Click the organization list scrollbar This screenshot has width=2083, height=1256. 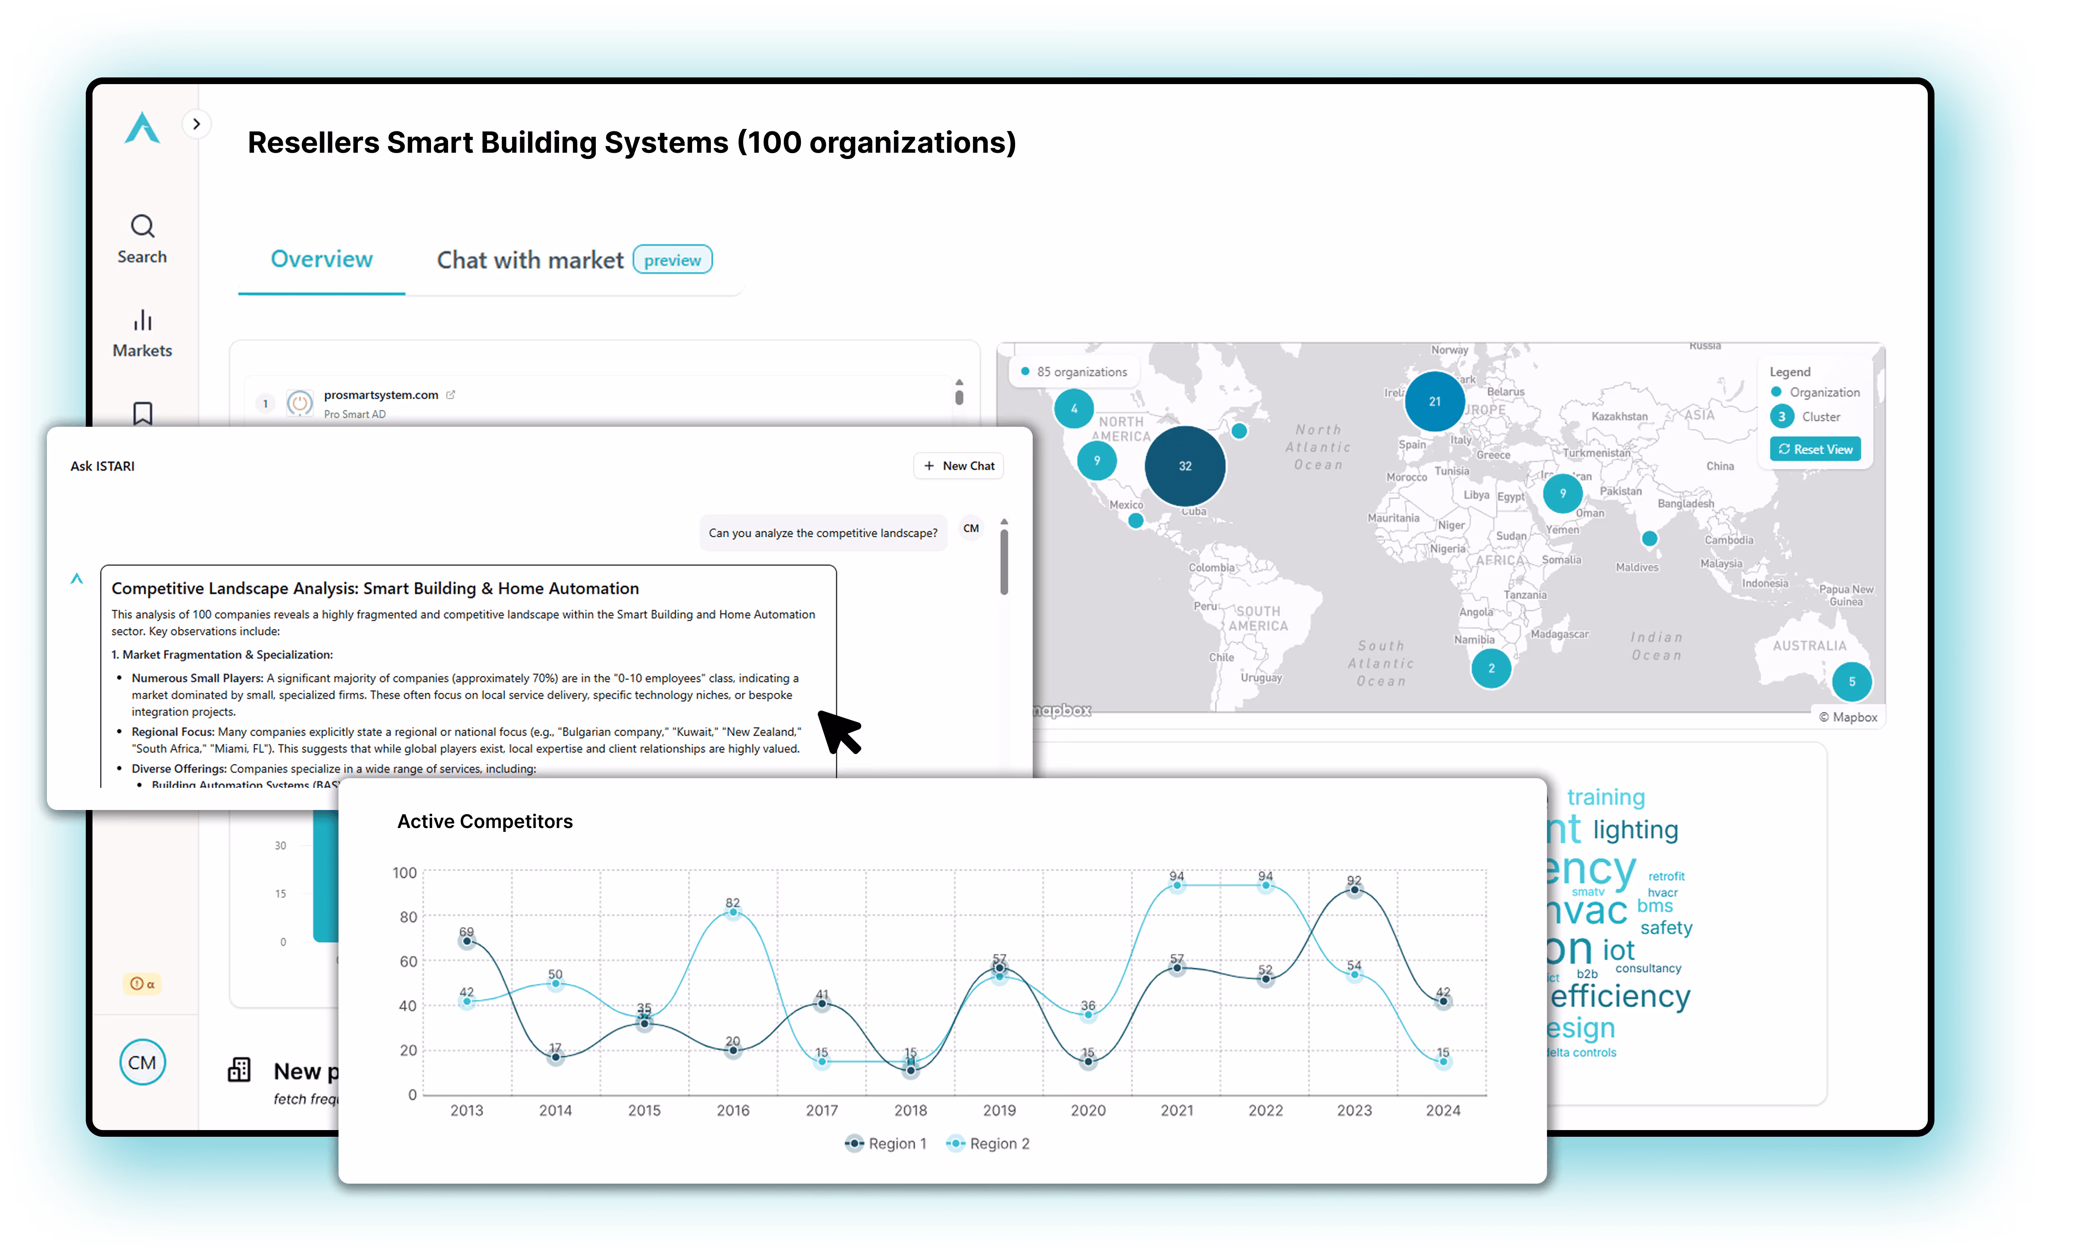point(959,396)
